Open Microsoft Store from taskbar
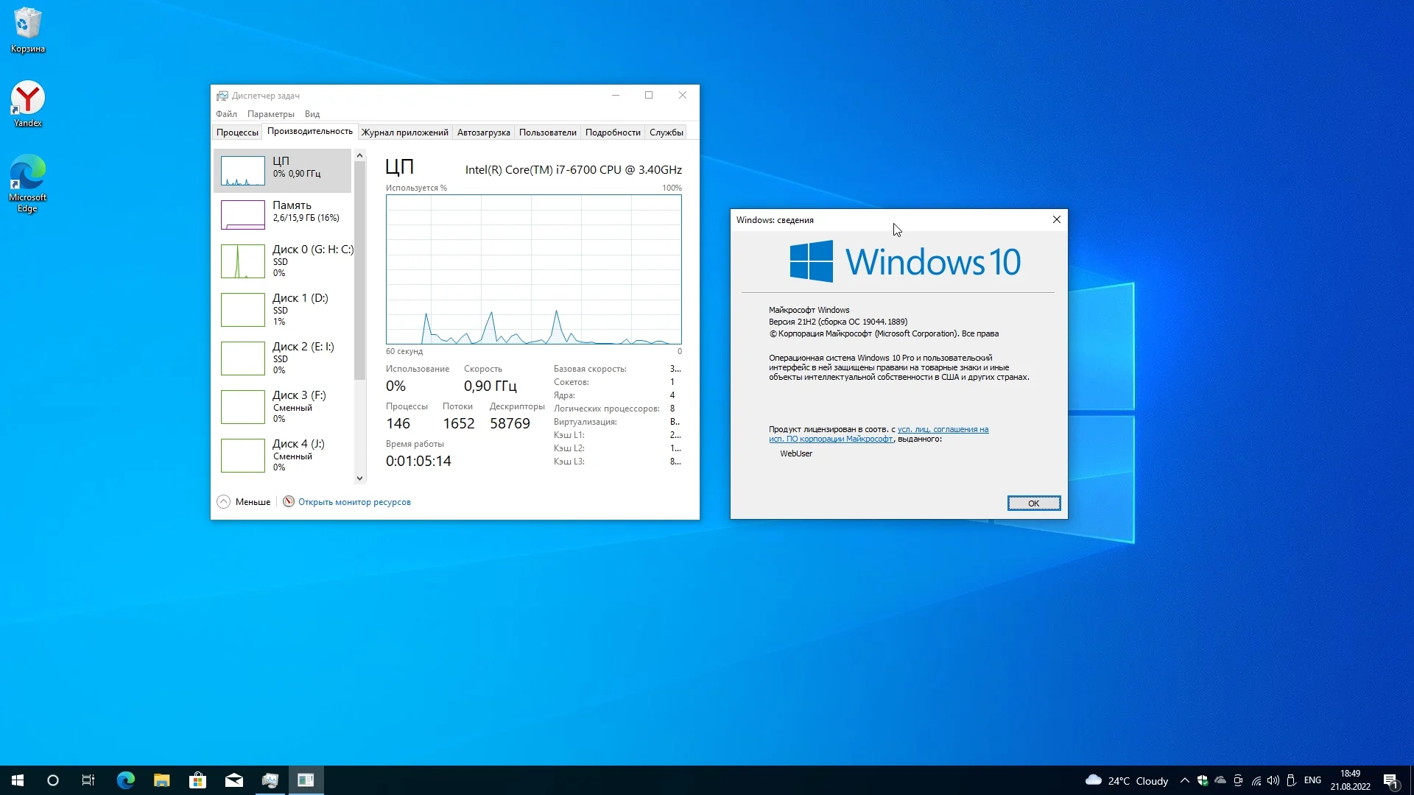This screenshot has width=1414, height=795. (197, 780)
